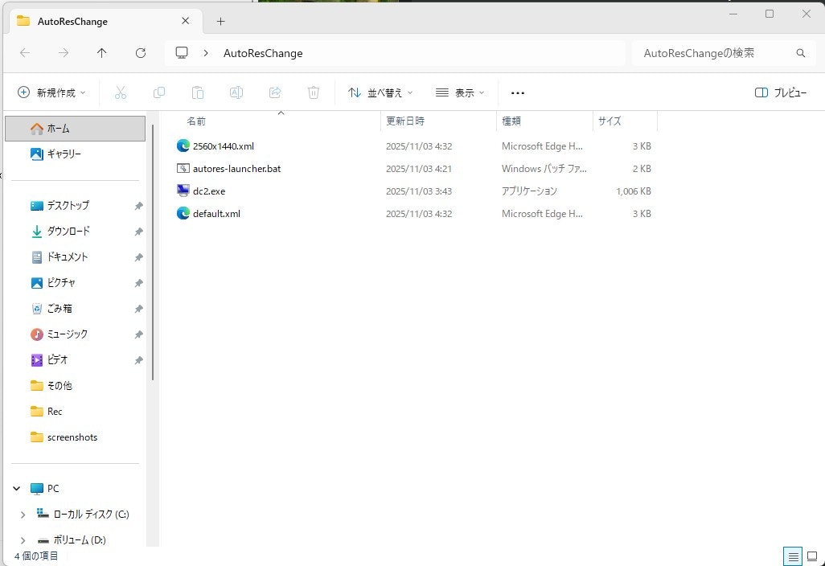Image resolution: width=825 pixels, height=566 pixels.
Task: Toggle the プレビュー preview pane
Action: click(x=781, y=92)
